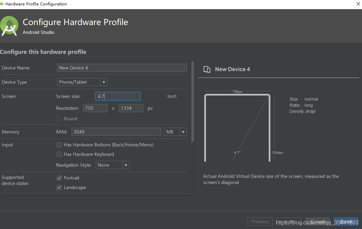This screenshot has height=229, width=362.
Task: Click the phone/tablet device icon beside New Device 4
Action: click(207, 69)
